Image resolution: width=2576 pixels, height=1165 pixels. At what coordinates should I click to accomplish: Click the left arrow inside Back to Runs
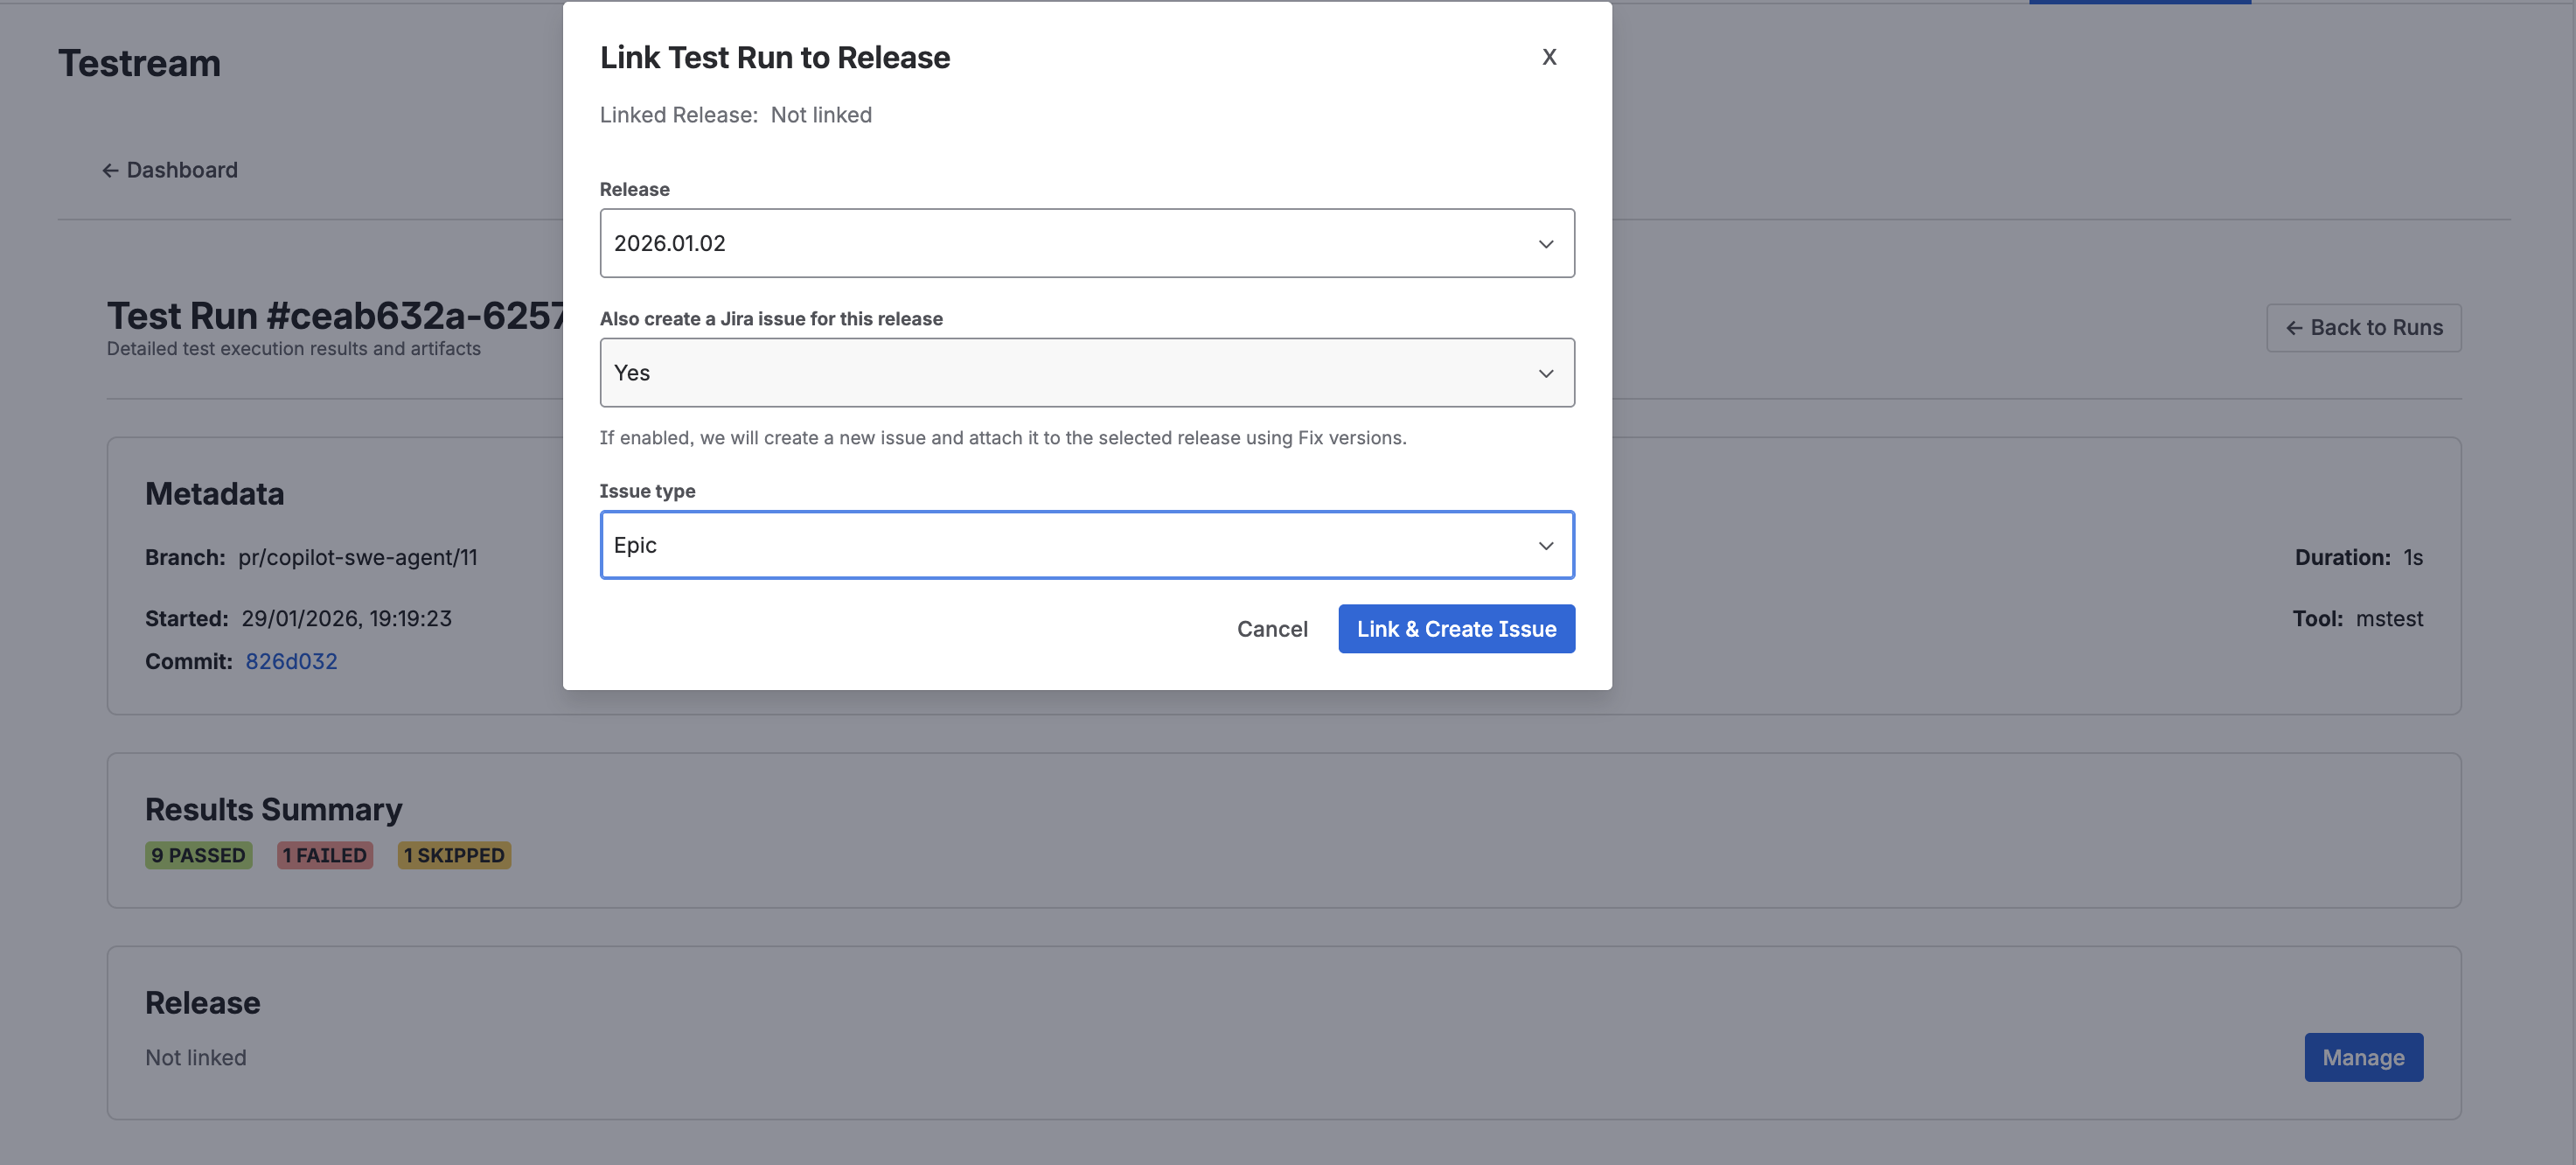click(2295, 328)
